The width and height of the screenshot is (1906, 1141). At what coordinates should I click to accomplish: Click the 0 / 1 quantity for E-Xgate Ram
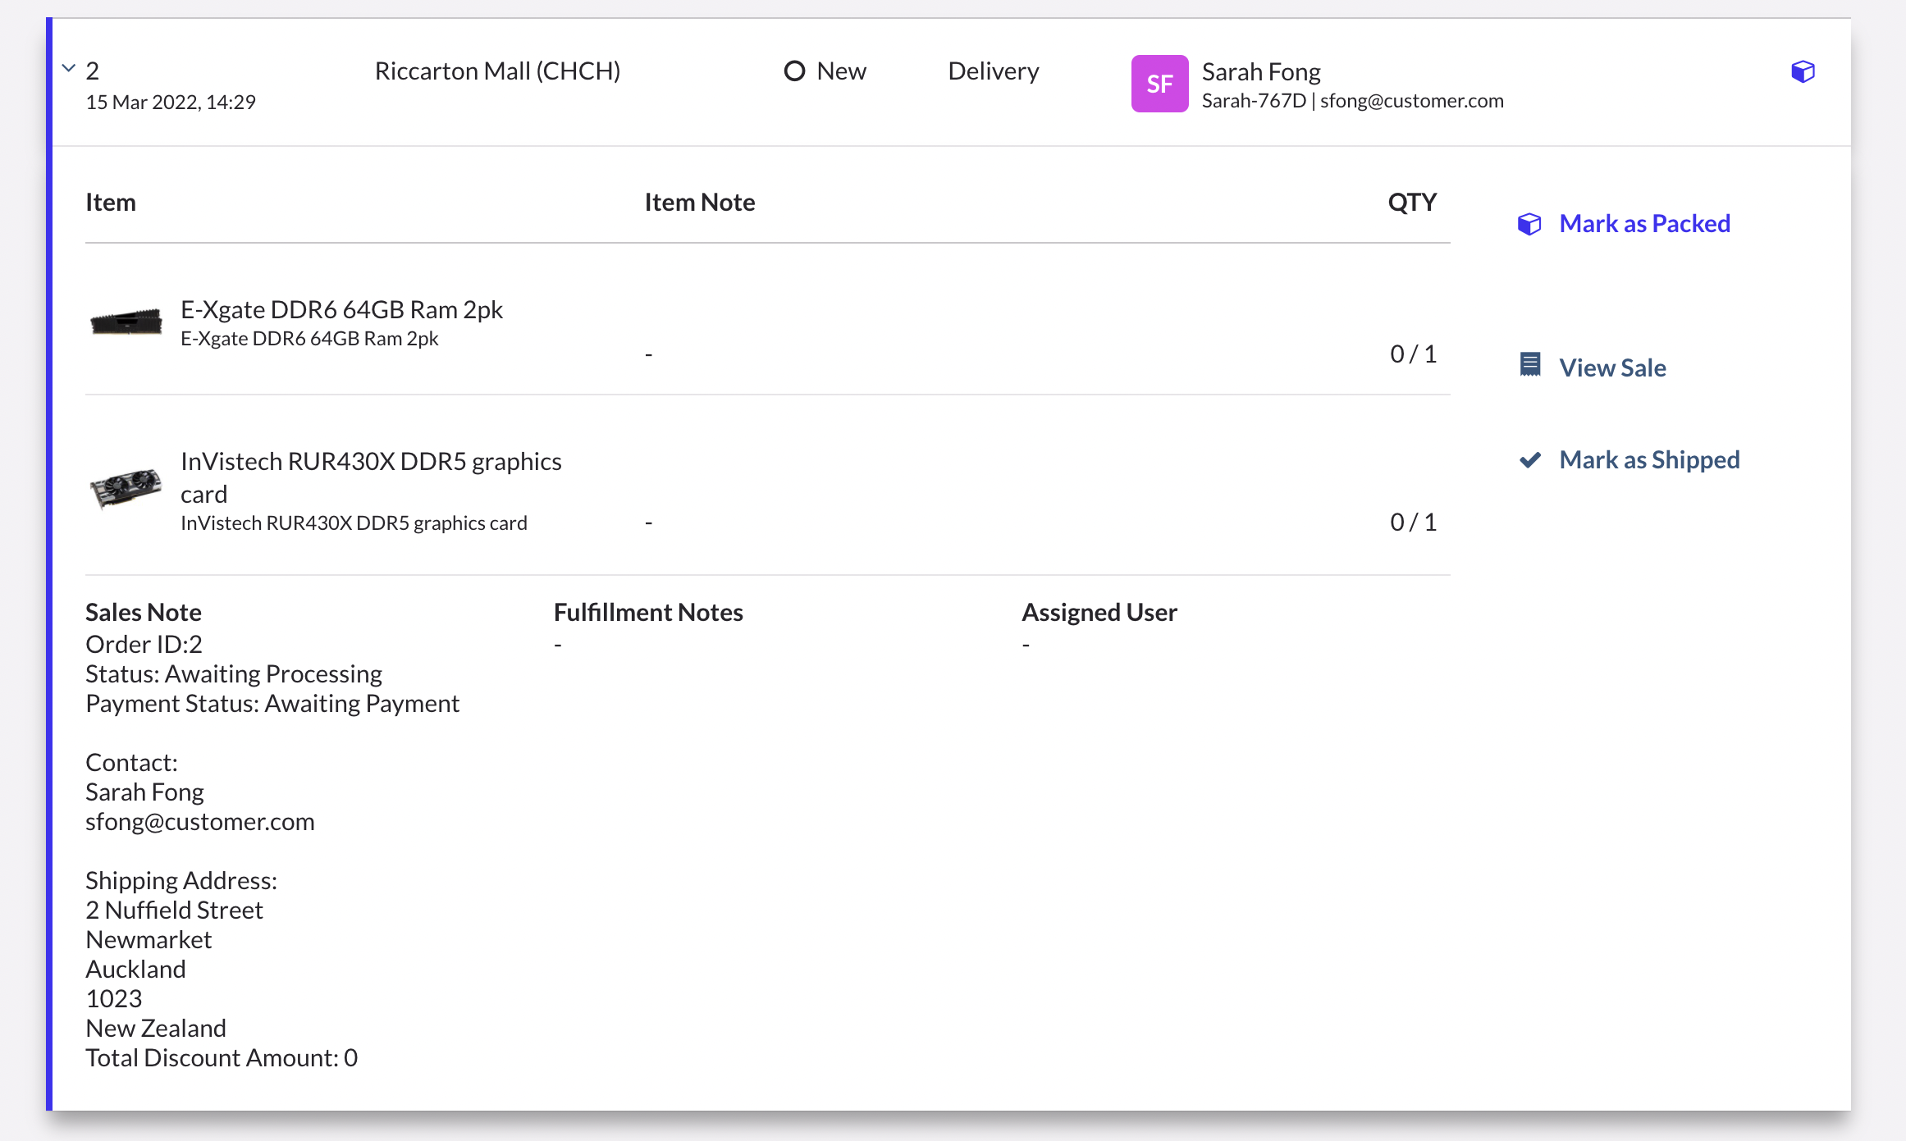tap(1413, 354)
